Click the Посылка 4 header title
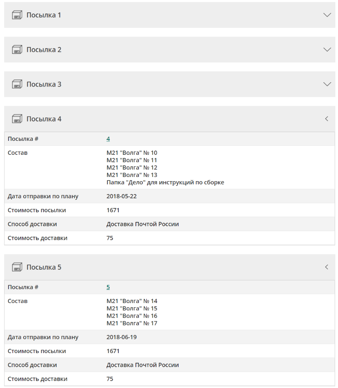Screen dimensions: 338x388 pyautogui.click(x=44, y=119)
